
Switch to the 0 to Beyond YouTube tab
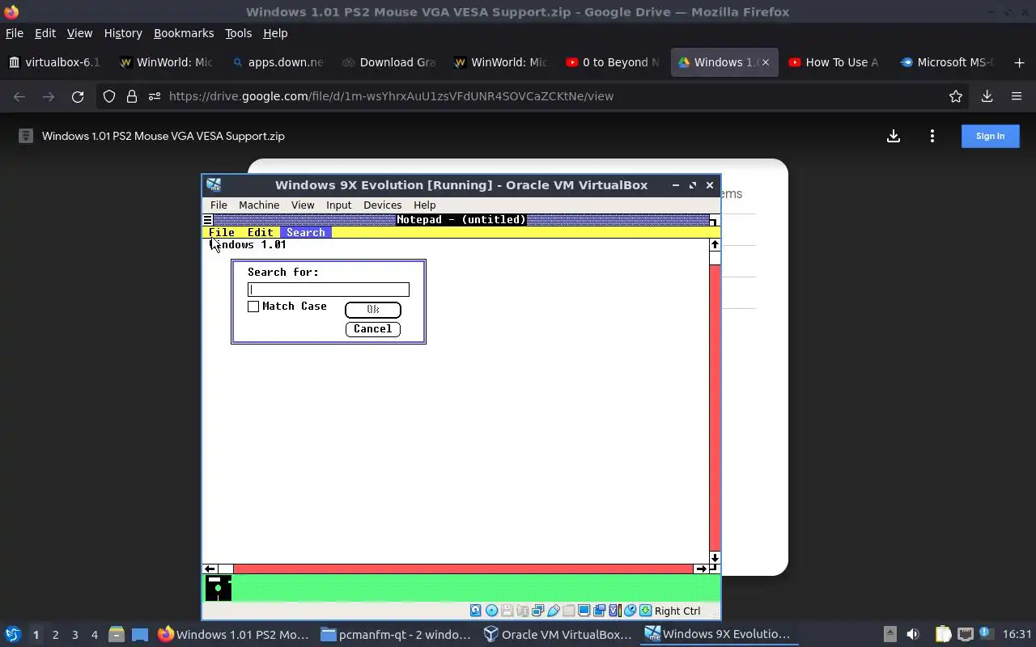tap(613, 62)
